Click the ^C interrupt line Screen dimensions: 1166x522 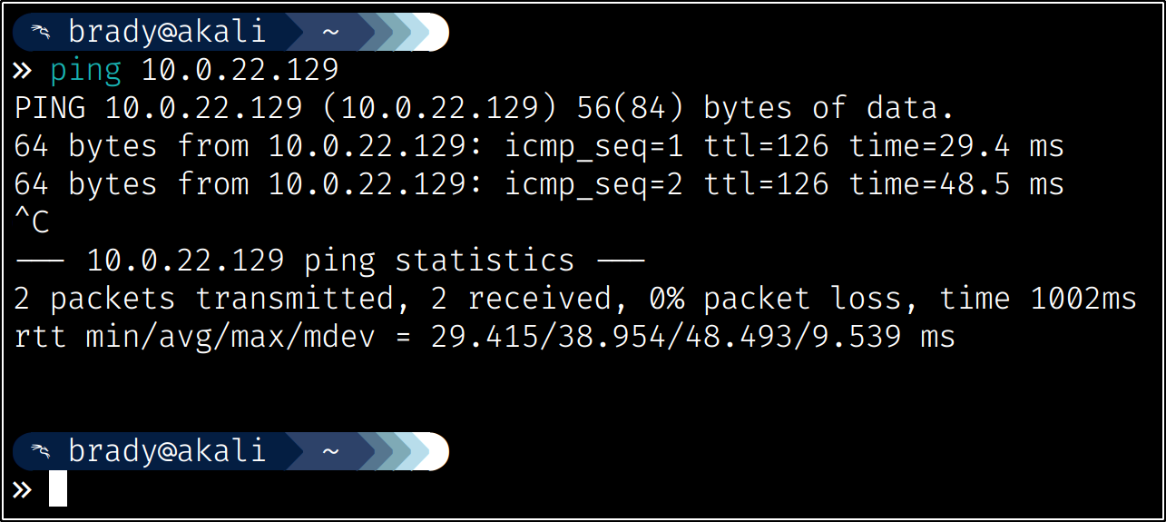[x=32, y=223]
